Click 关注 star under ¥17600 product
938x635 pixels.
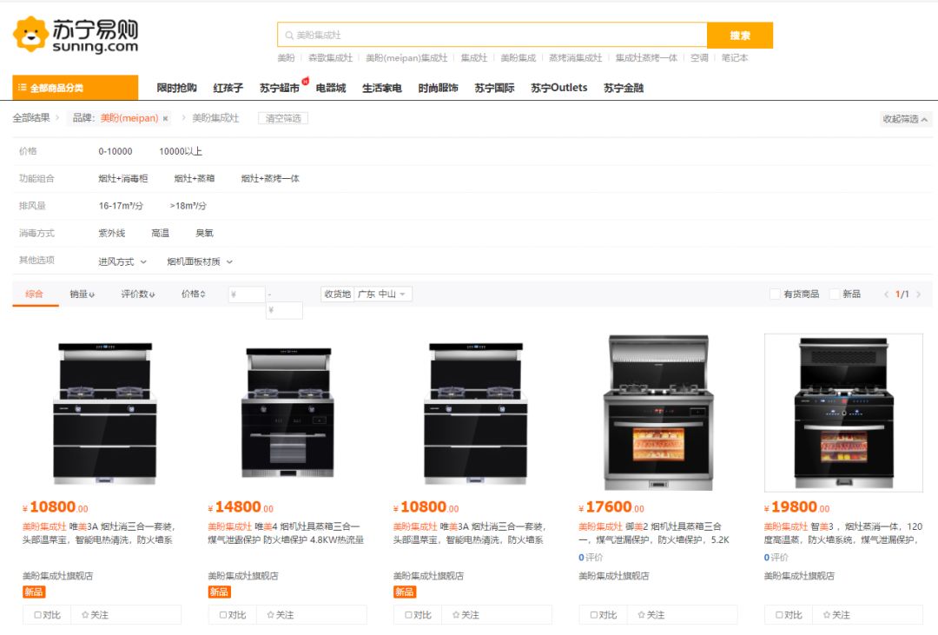coord(651,615)
